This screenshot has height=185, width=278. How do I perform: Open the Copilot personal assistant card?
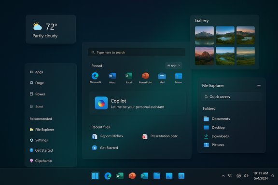pos(138,103)
